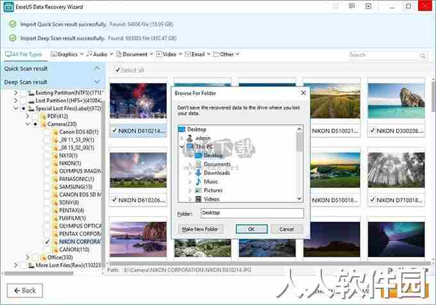Viewport: 436px width, 305px height.
Task: Select the Other filter icon
Action: 216,54
